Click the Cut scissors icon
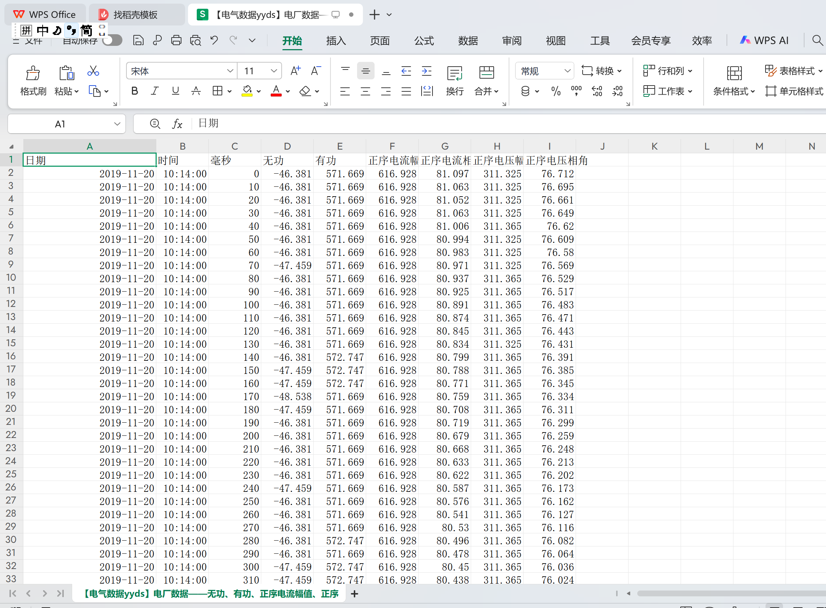This screenshot has width=826, height=608. click(x=93, y=71)
